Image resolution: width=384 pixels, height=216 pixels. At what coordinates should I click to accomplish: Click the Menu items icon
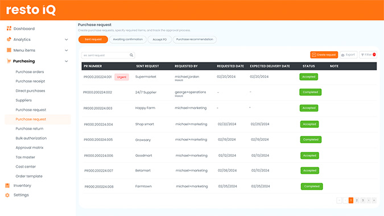coord(9,50)
